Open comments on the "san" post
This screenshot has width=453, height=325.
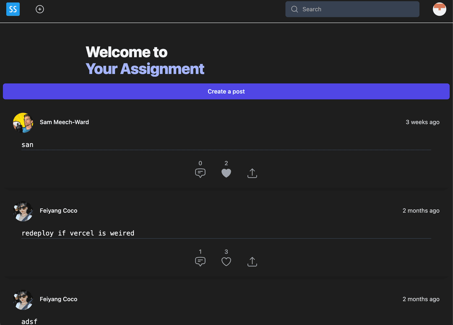tap(200, 173)
